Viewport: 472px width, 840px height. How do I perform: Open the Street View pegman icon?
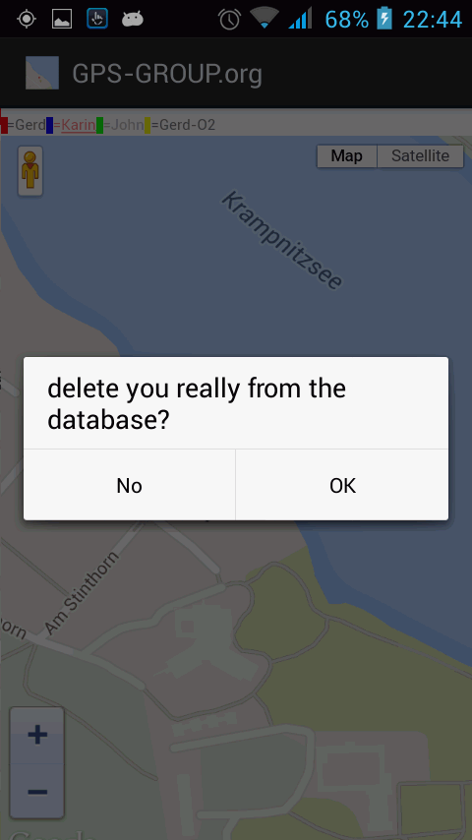click(30, 171)
